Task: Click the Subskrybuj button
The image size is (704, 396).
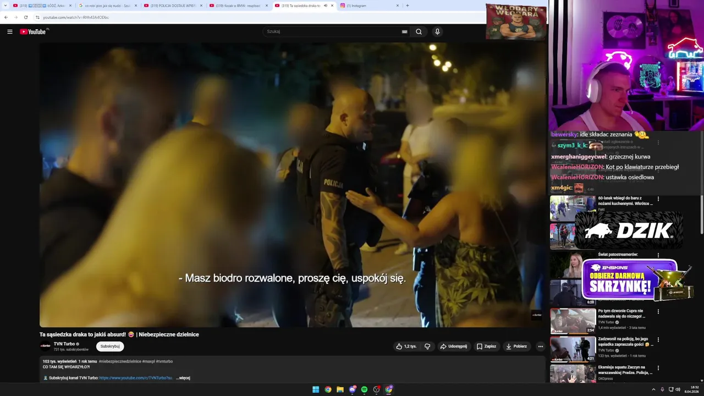Action: pos(110,346)
